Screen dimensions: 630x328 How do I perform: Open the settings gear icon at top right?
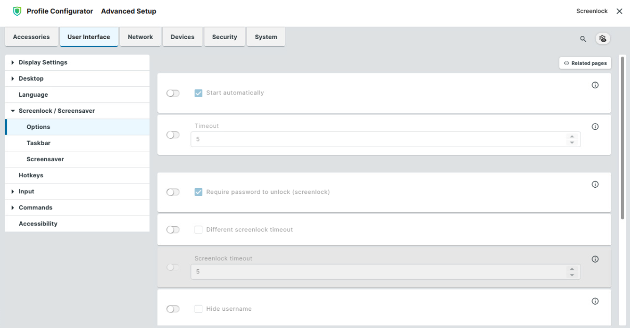pos(603,38)
